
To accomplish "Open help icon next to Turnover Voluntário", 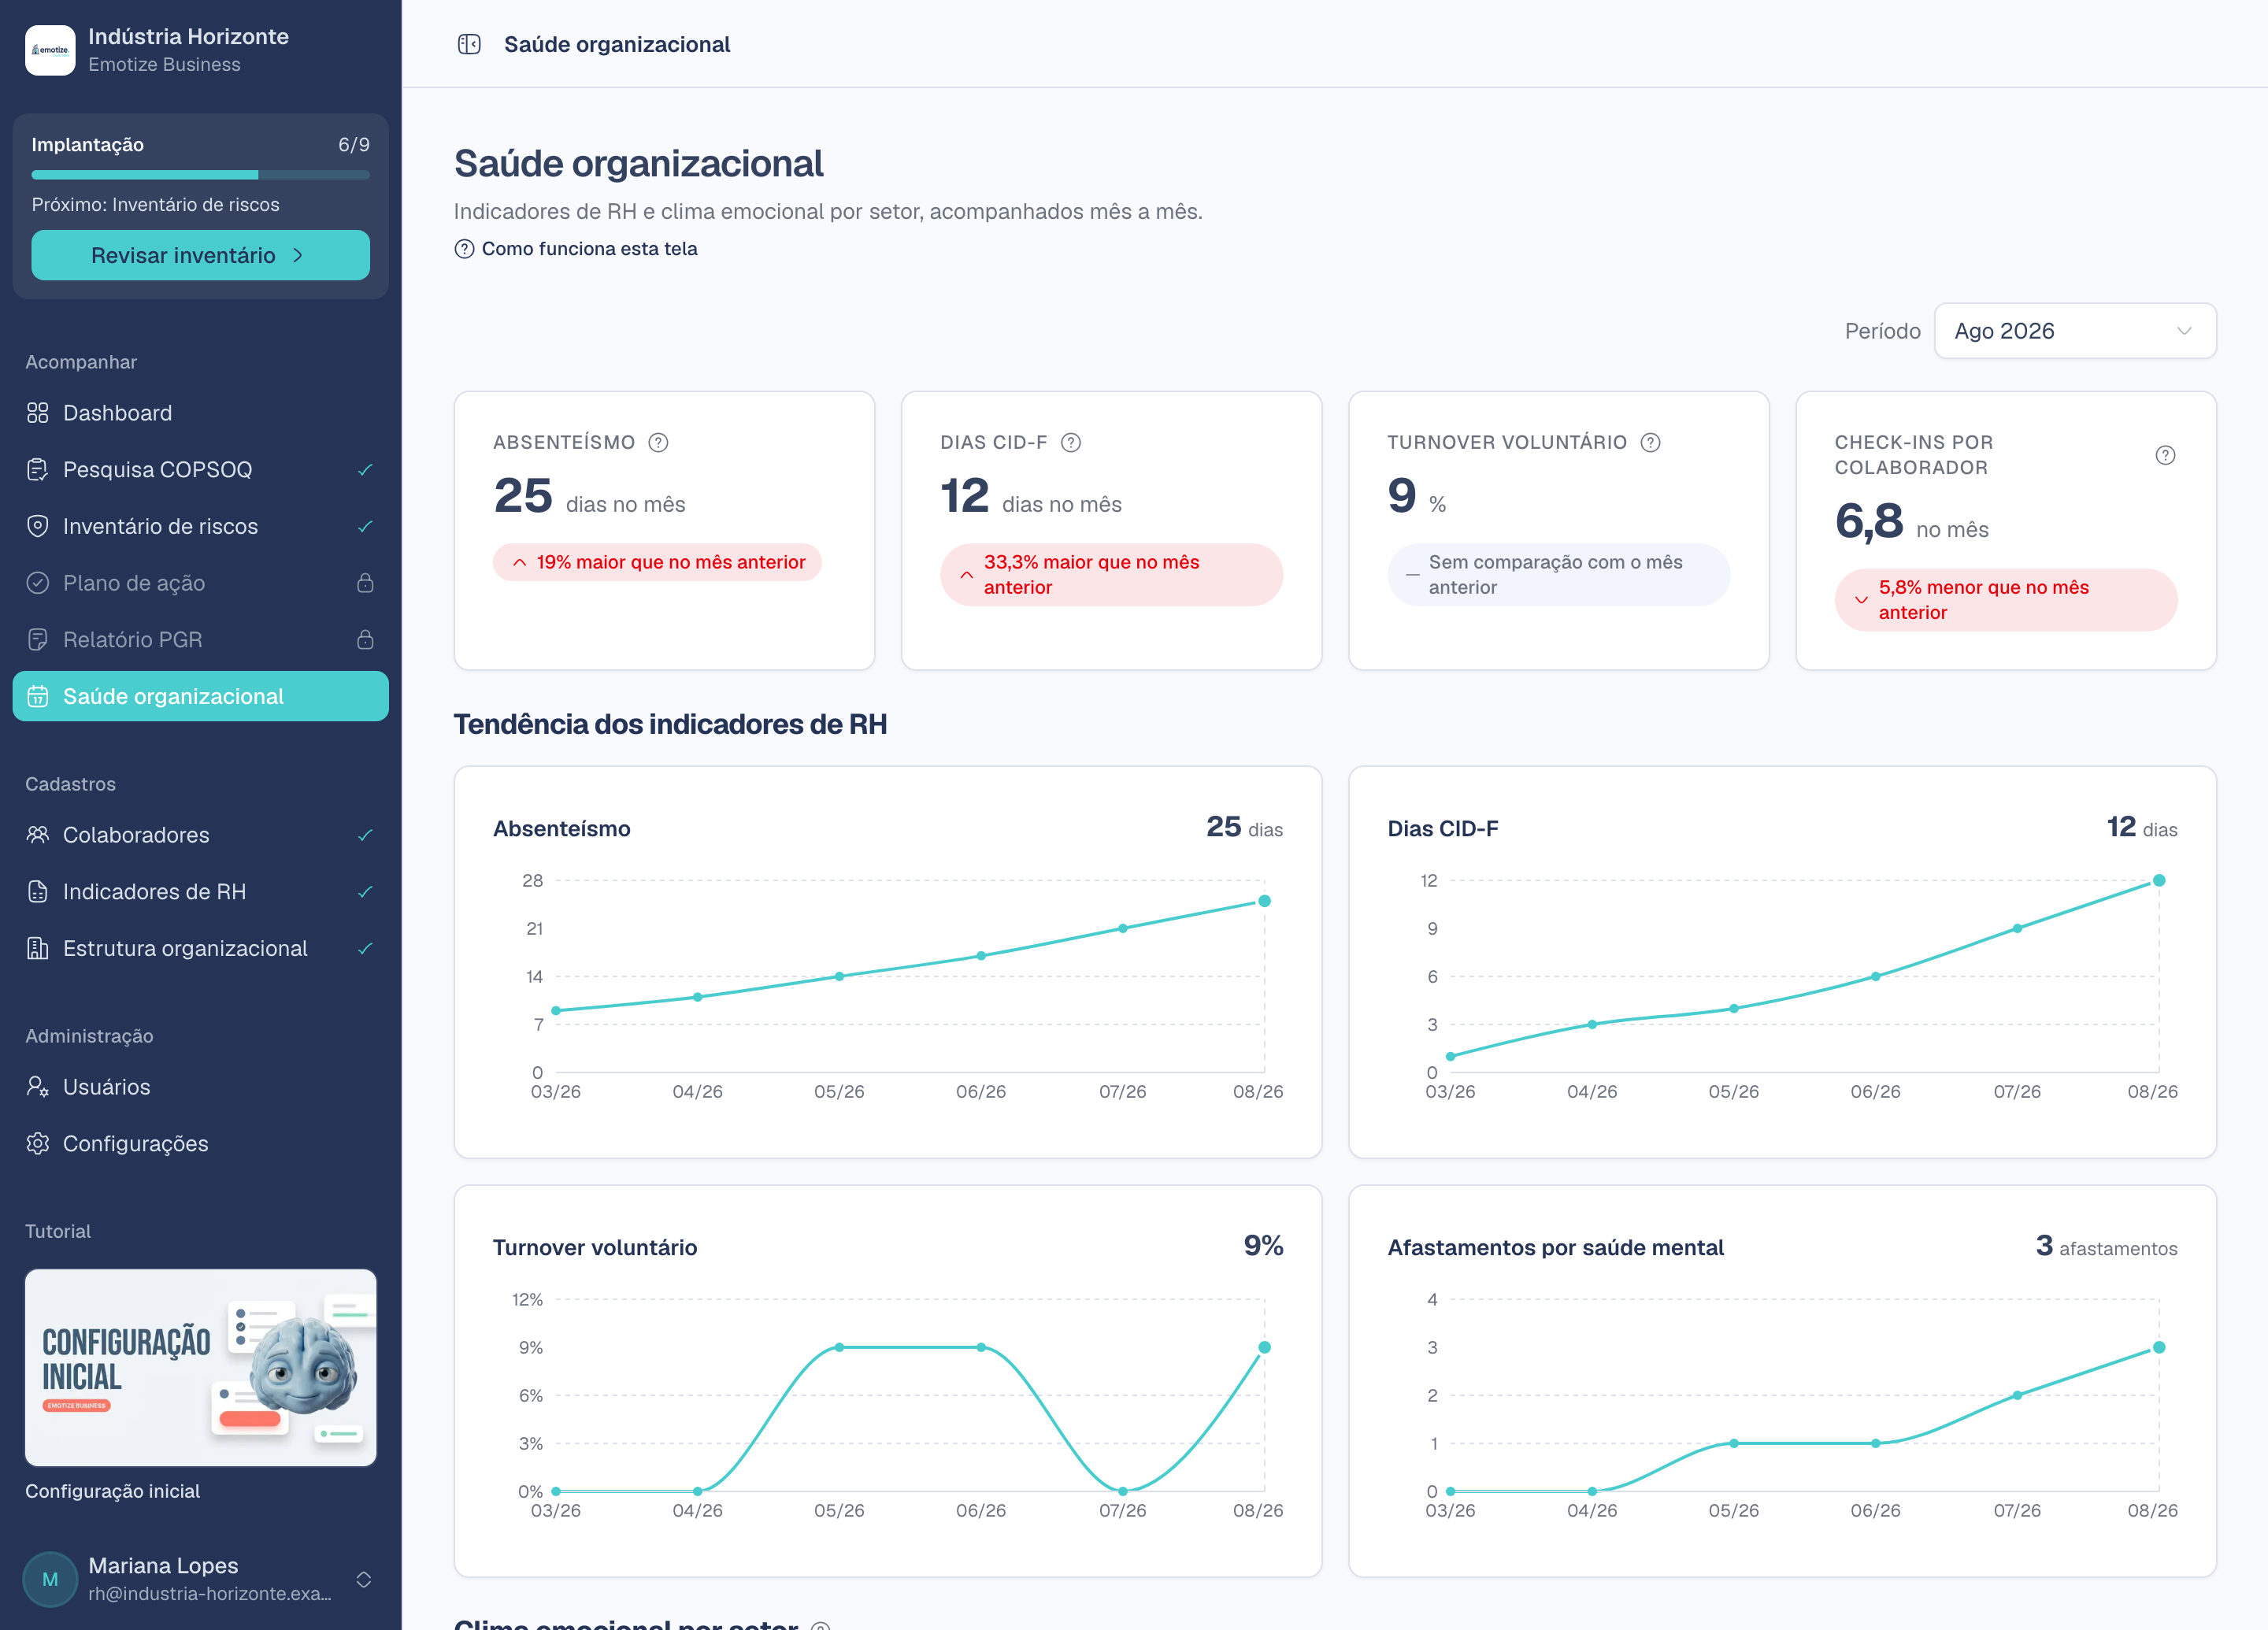I will [1651, 442].
